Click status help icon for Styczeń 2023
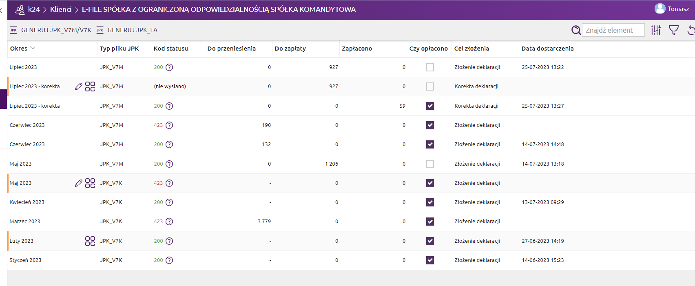Viewport: 695px width, 286px height. tap(169, 260)
